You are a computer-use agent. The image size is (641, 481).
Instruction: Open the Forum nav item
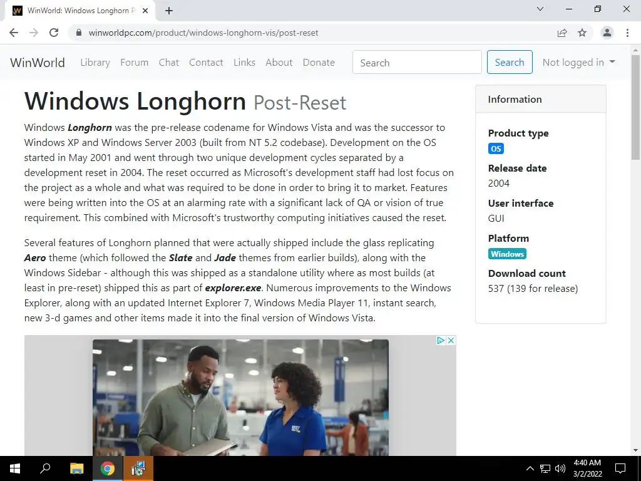coord(134,63)
